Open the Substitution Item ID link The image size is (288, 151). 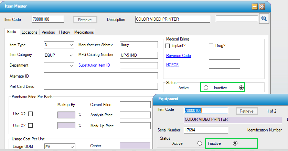pos(94,65)
